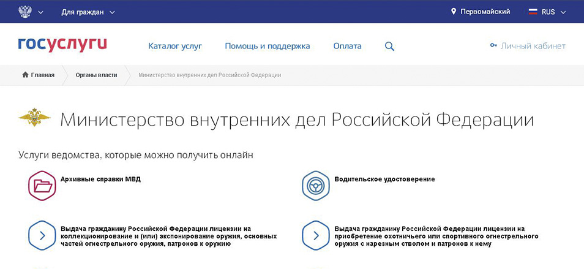Open Каталог услуг menu

coord(175,46)
